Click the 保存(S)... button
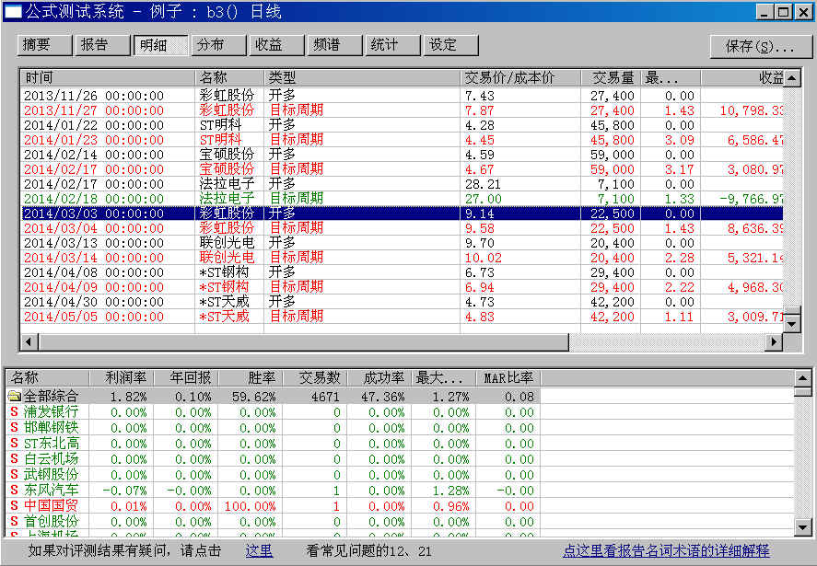817x566 pixels. click(x=760, y=47)
